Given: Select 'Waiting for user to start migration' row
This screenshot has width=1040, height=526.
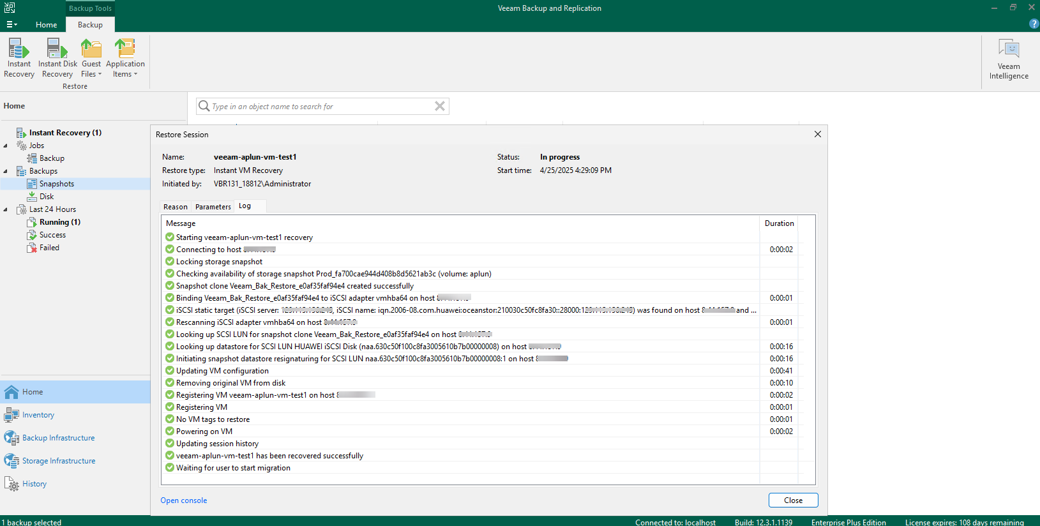Looking at the screenshot, I should coord(483,468).
